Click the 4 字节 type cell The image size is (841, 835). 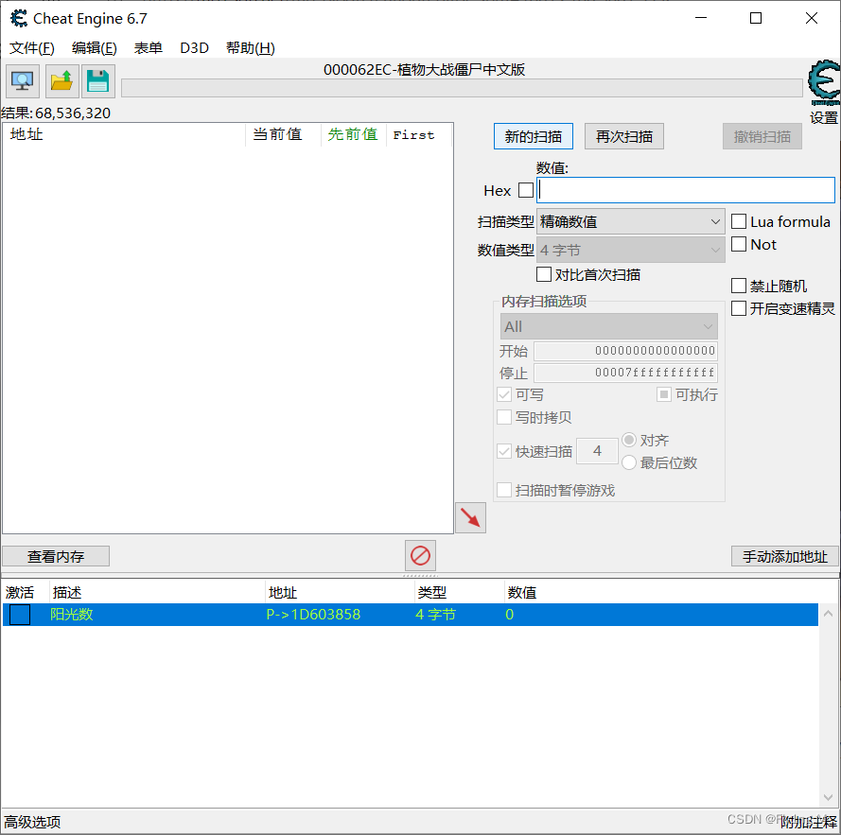point(435,615)
